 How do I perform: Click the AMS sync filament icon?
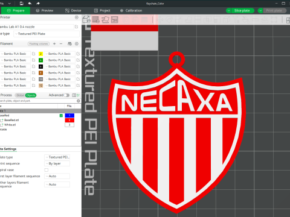[69, 43]
